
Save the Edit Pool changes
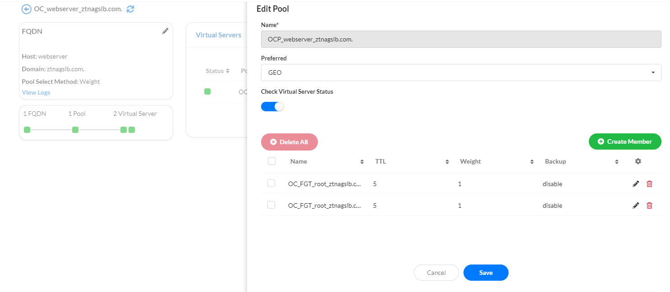point(486,273)
